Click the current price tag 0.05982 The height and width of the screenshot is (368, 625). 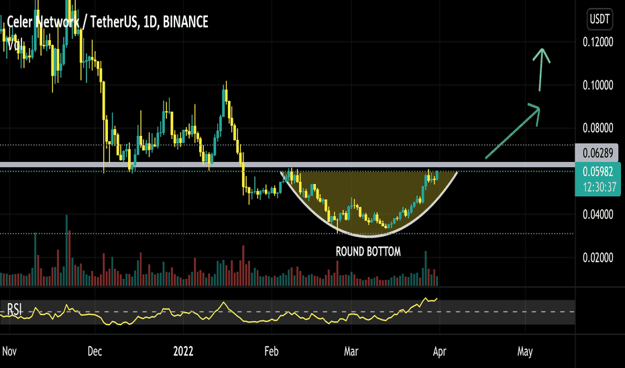[x=598, y=171]
